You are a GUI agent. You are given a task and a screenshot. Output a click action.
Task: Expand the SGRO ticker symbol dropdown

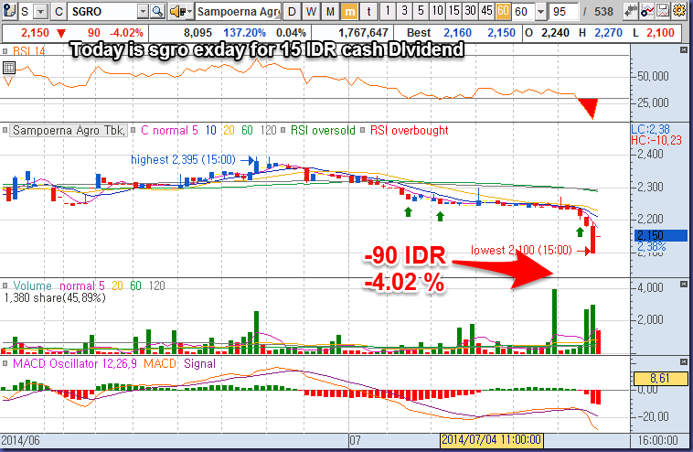[x=143, y=12]
